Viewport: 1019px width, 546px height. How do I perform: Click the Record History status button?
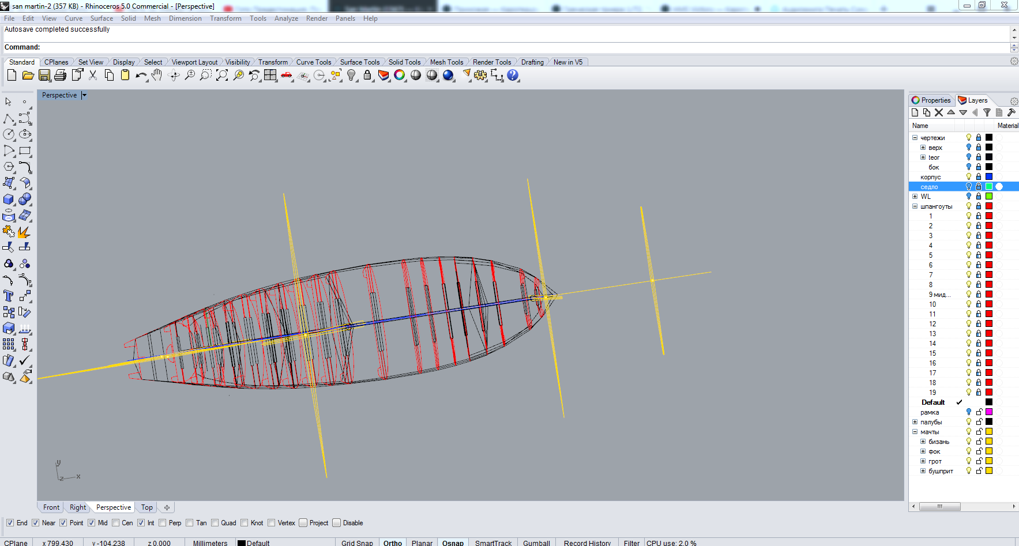tap(586, 543)
